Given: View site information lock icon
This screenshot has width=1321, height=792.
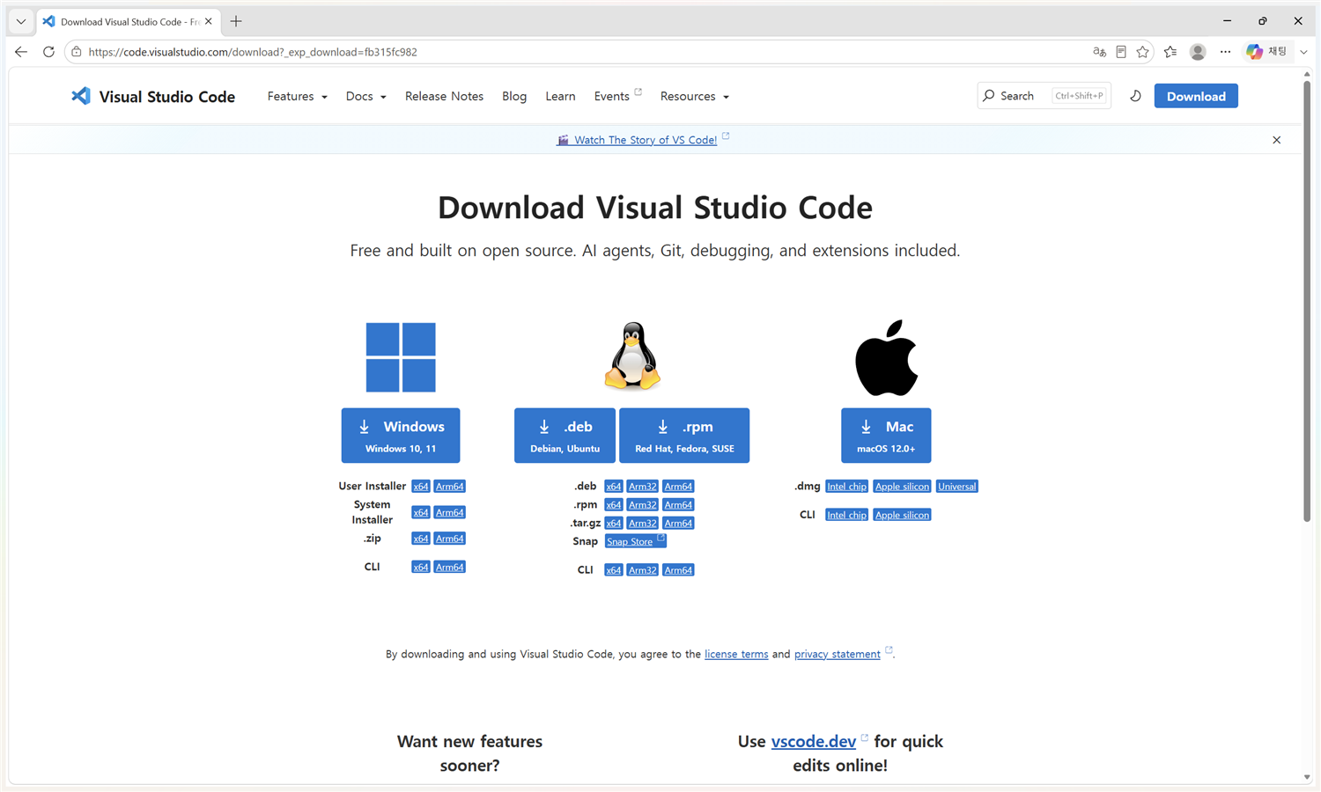Looking at the screenshot, I should (77, 52).
